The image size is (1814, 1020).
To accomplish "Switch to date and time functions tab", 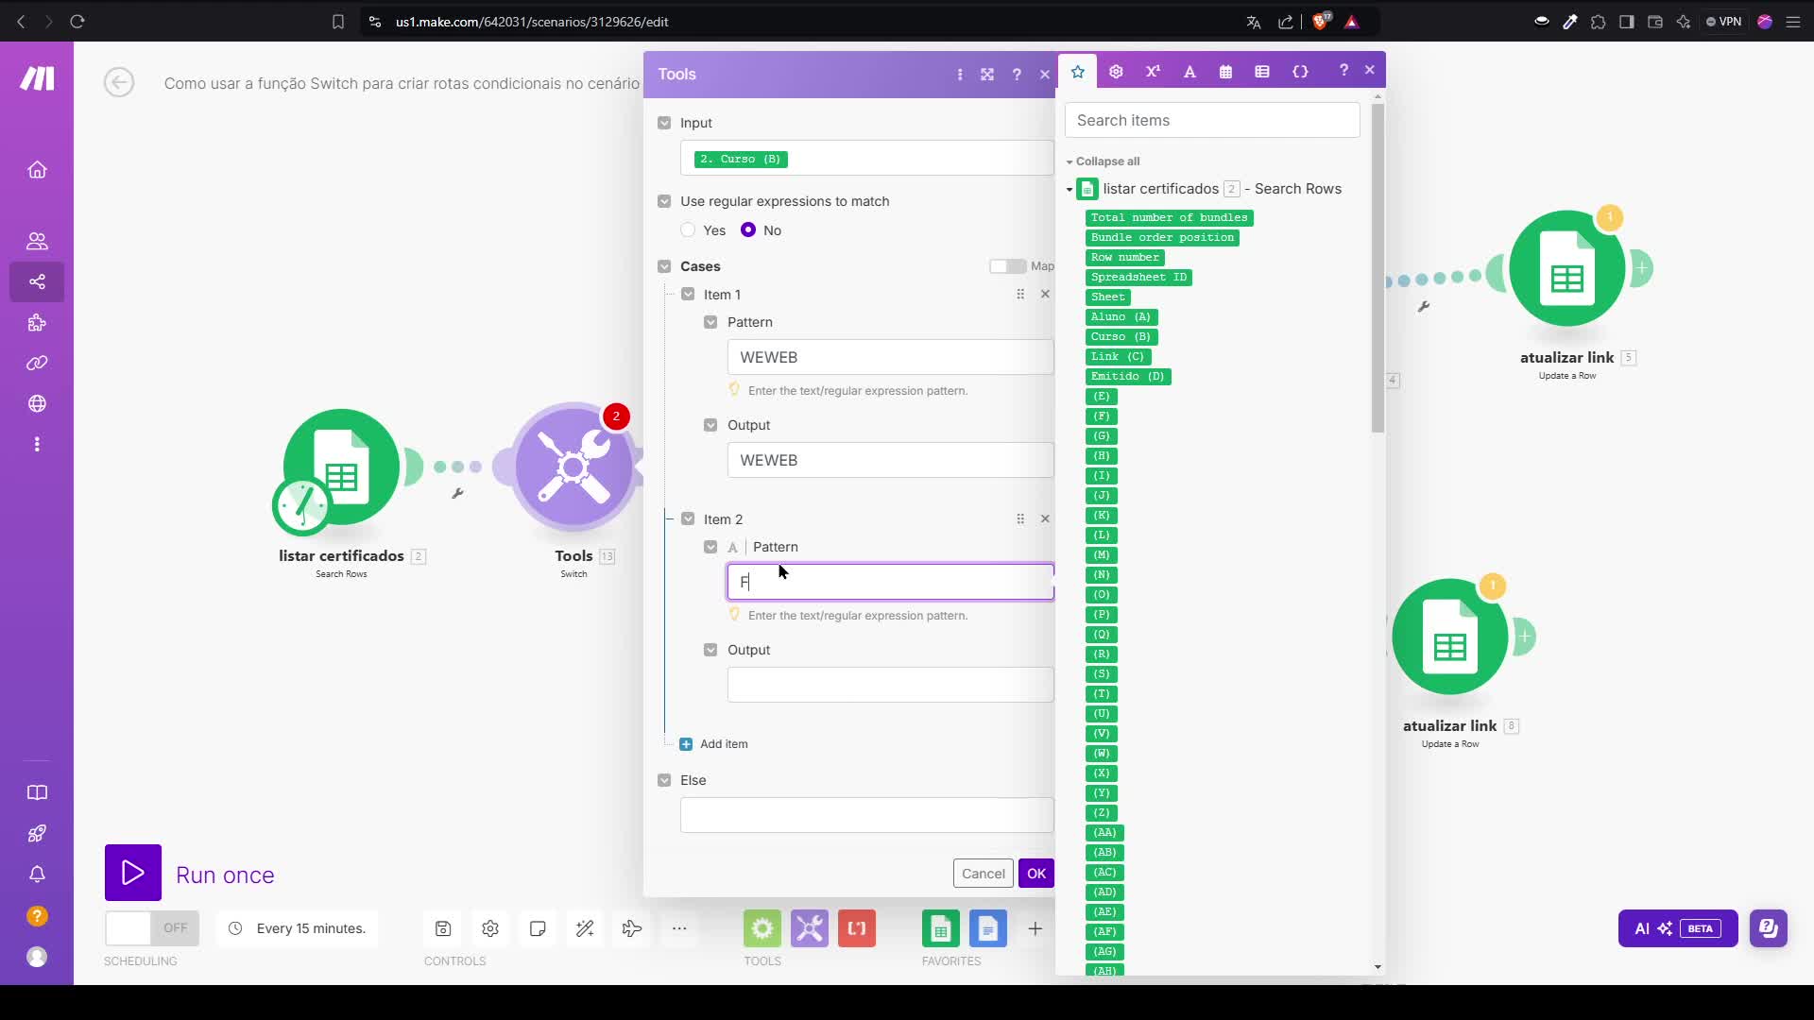I will click(x=1225, y=72).
